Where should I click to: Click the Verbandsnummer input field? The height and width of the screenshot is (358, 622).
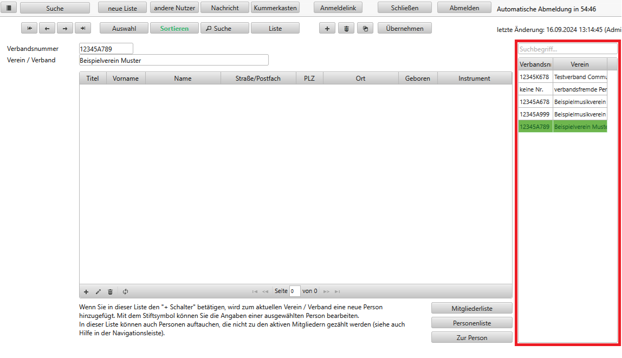click(106, 49)
